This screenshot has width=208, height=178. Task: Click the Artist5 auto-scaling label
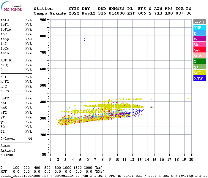[8, 151]
